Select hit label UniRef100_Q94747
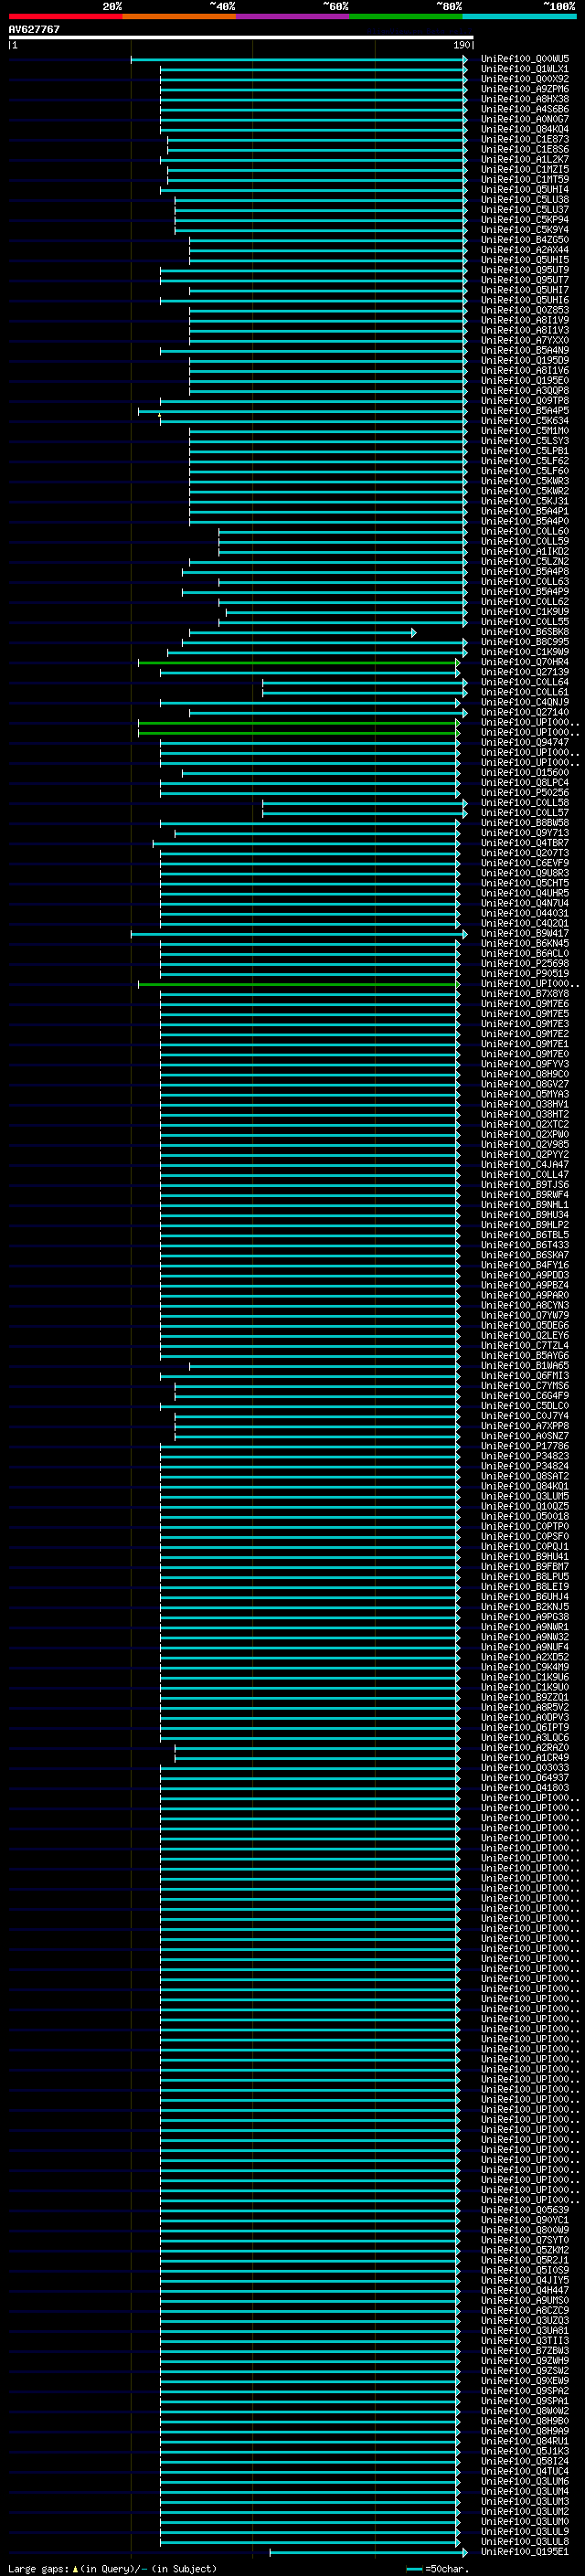Screen dimensions: 585x2576 [525, 742]
